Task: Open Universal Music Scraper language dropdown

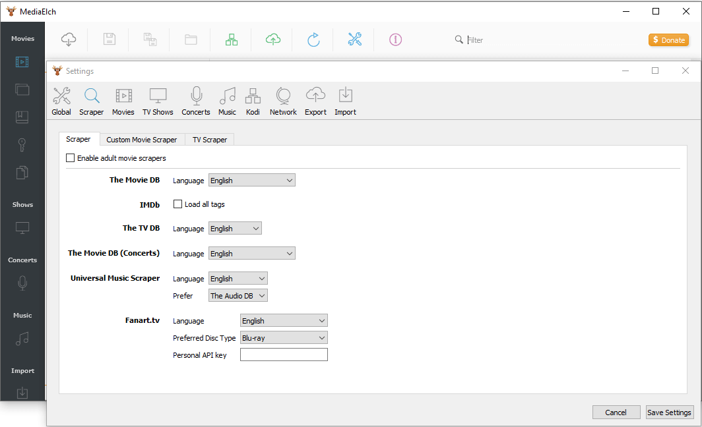Action: coord(238,279)
